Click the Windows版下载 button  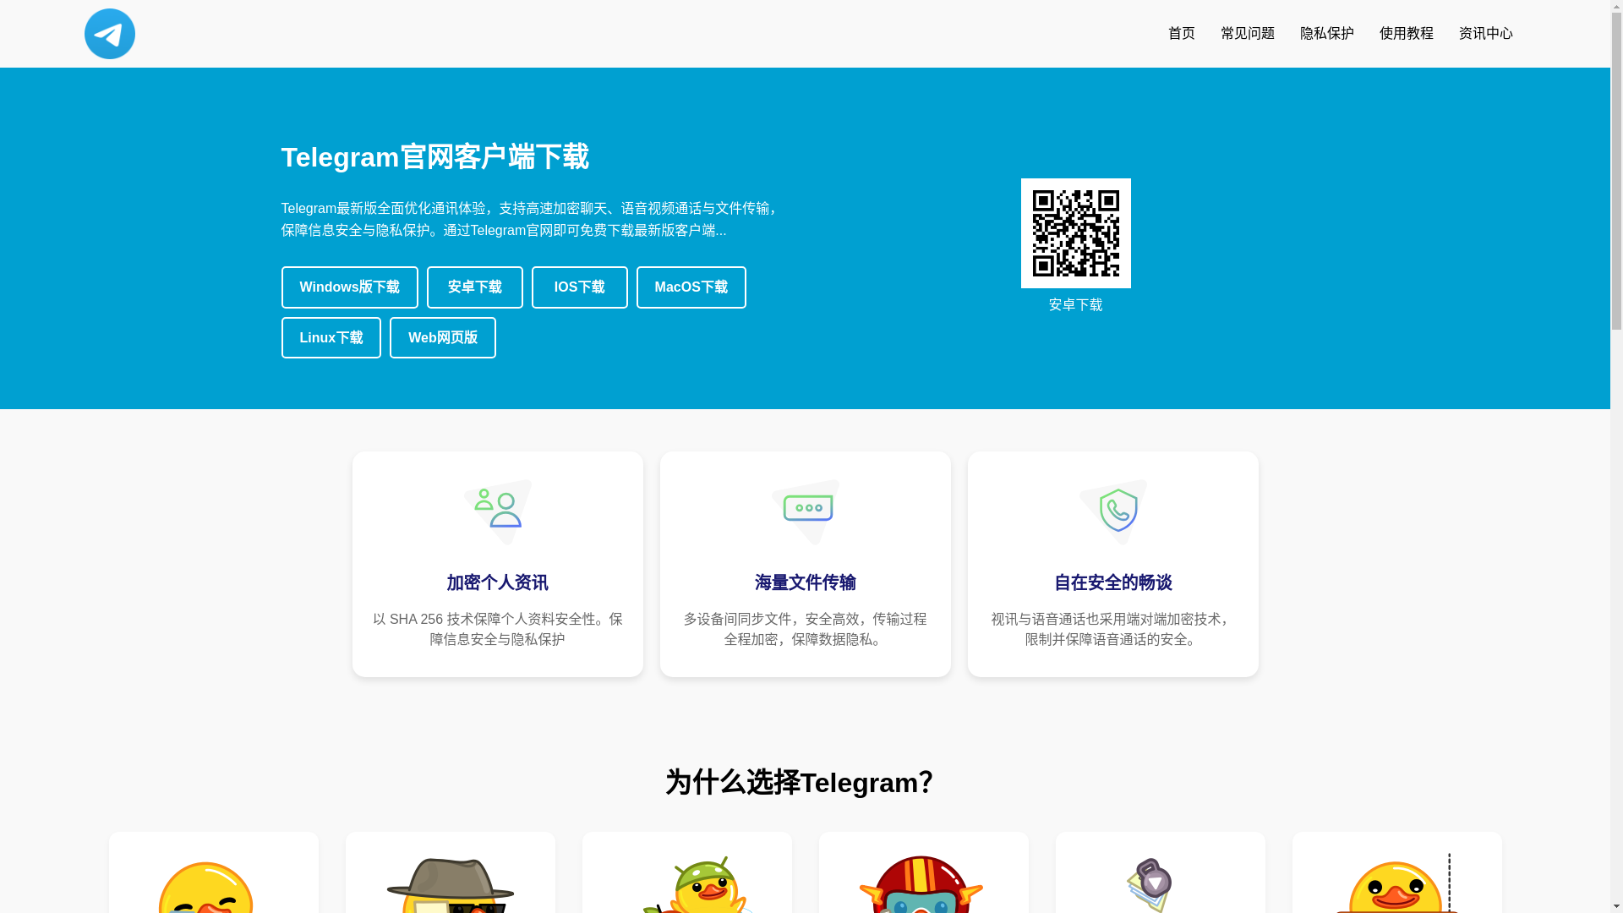349,287
